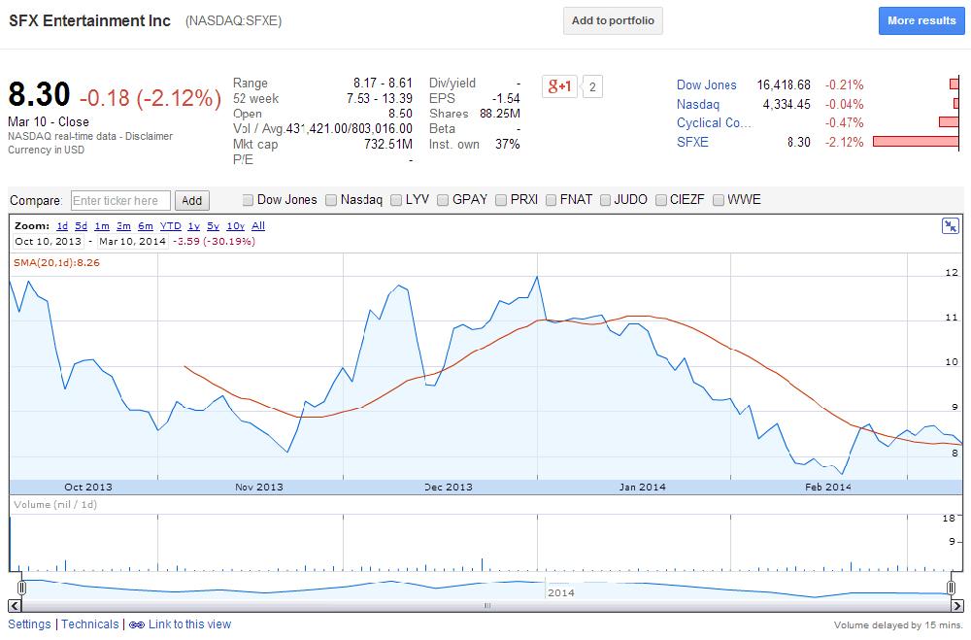This screenshot has width=971, height=640.
Task: Open the Technicals link
Action: coord(89,624)
